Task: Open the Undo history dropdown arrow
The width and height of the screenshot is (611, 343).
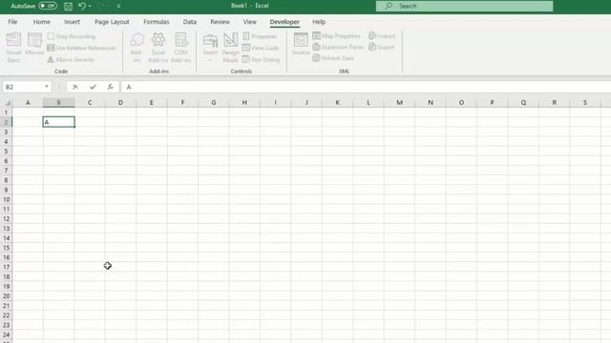Action: click(x=90, y=6)
